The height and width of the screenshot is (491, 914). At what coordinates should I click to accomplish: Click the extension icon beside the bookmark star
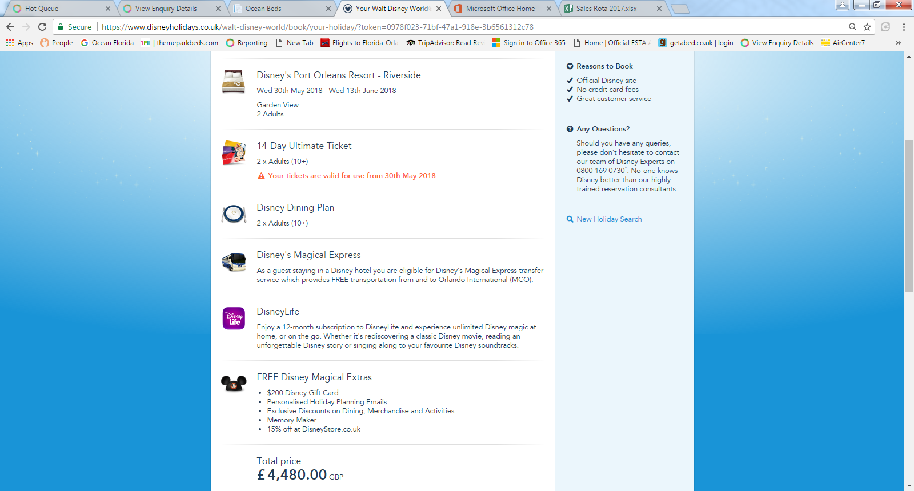(x=885, y=27)
